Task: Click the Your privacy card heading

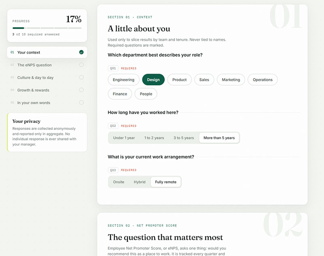Action: 26,121
